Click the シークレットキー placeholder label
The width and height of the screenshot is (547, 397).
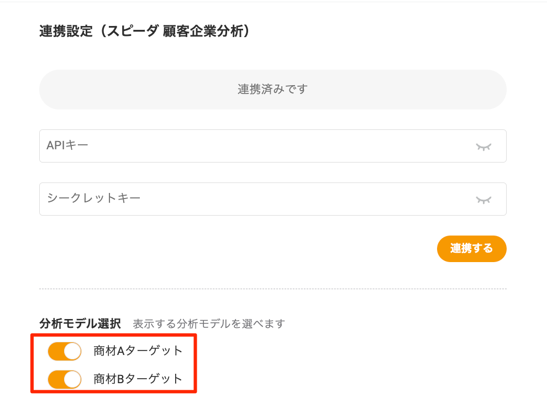[93, 198]
